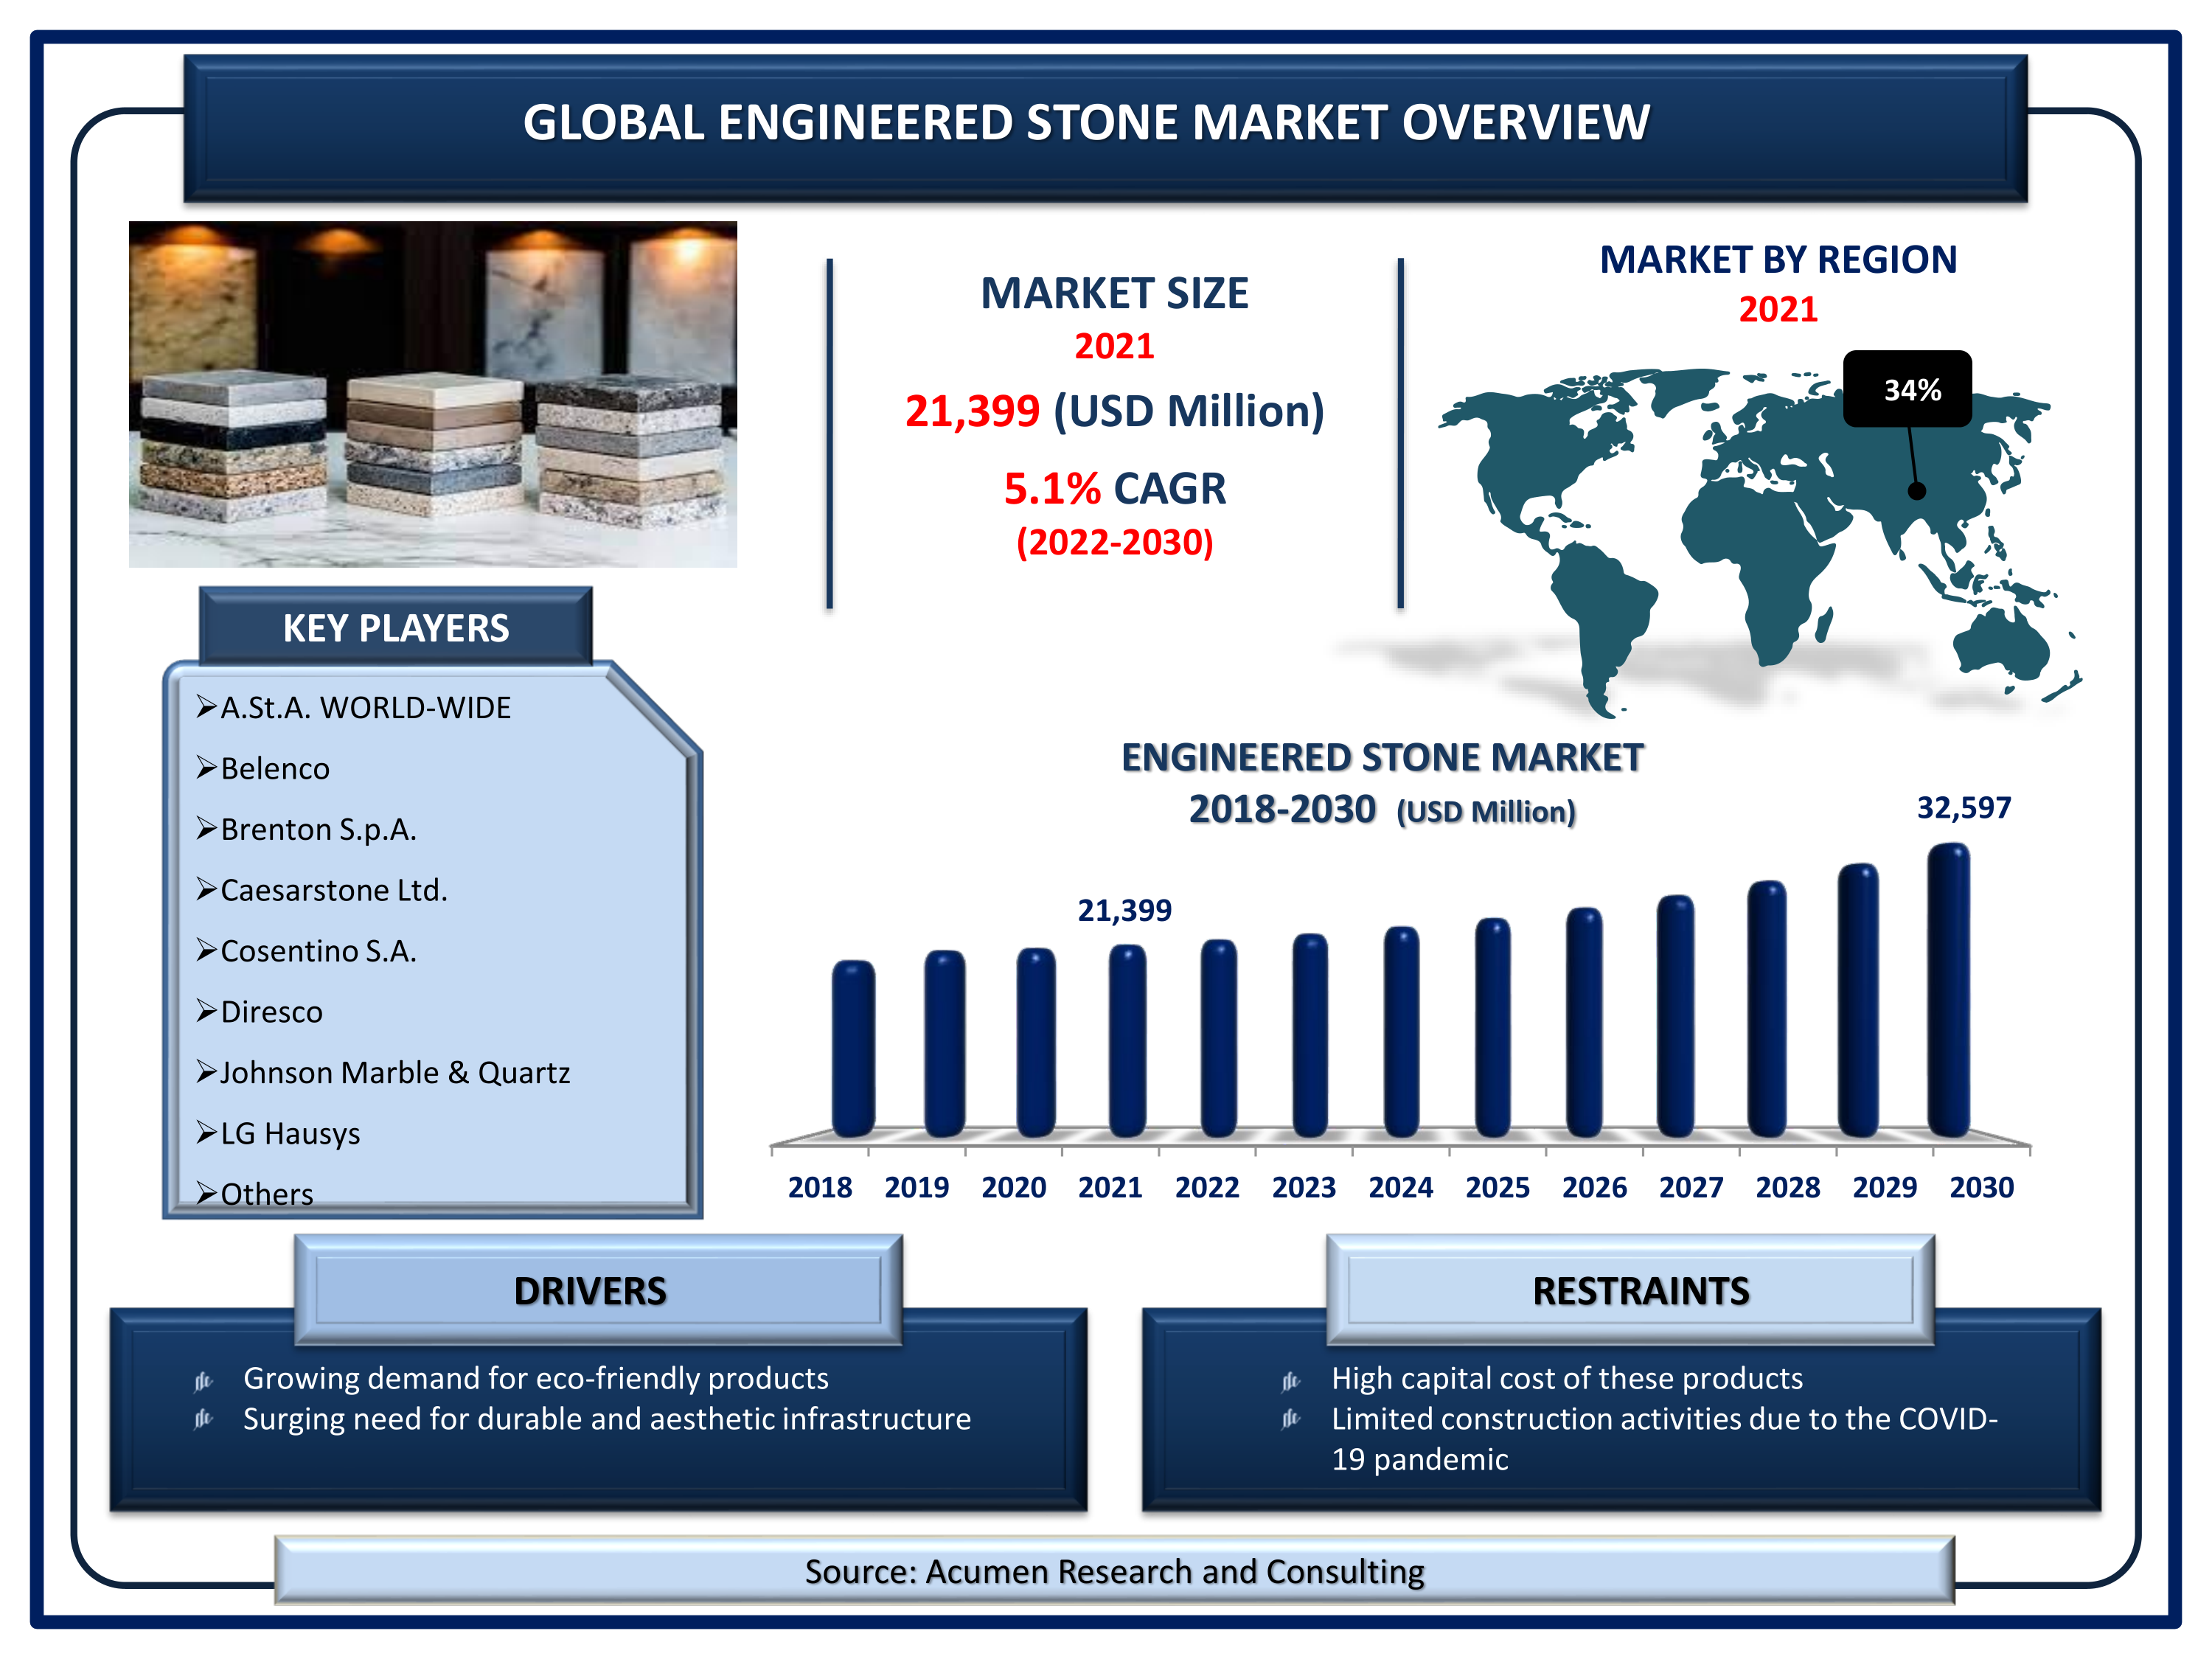Click the 2030 axis label
This screenshot has height=1659, width=2212.
point(1981,1187)
